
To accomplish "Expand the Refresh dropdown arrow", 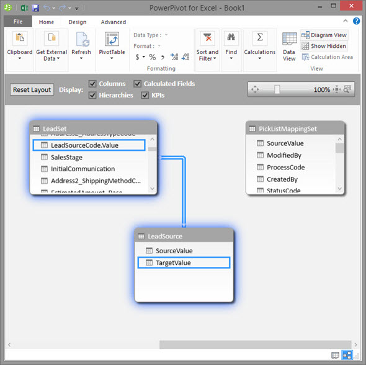I will coord(81,58).
